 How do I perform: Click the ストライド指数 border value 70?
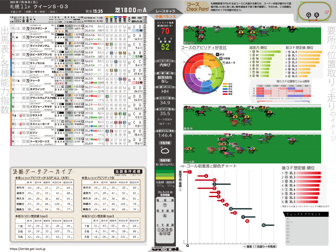[x=165, y=31]
